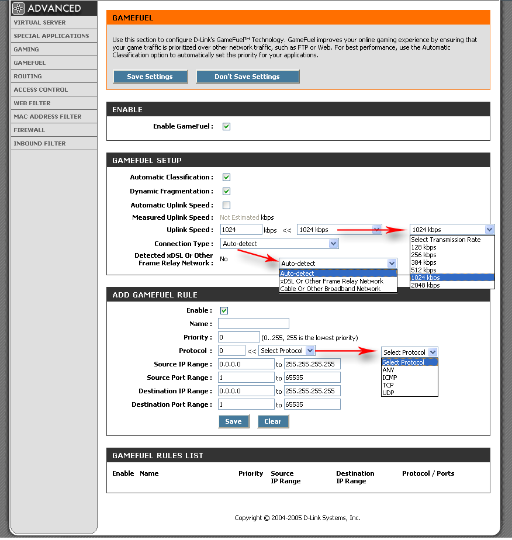The image size is (512, 540).
Task: Click the Destination Port Range start field
Action: coord(246,404)
